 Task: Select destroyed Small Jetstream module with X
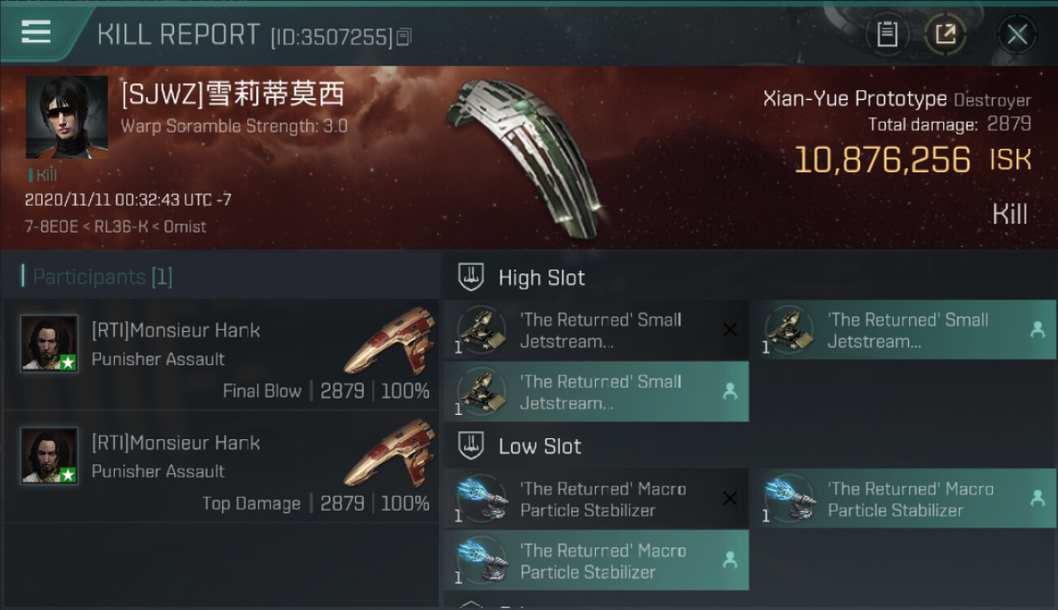[596, 330]
